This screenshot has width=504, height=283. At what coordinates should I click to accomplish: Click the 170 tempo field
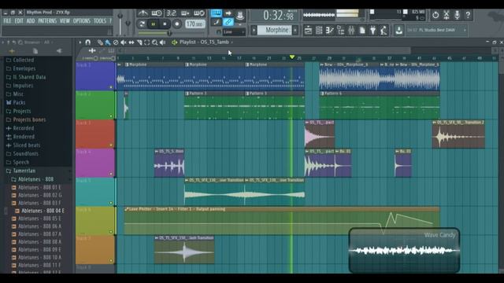[x=195, y=24]
